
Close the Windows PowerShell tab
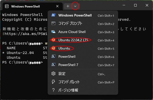click(x=57, y=6)
